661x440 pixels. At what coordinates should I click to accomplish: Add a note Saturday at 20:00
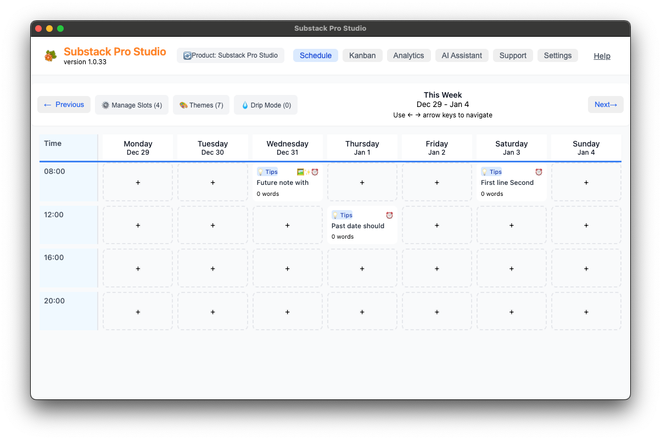point(511,312)
